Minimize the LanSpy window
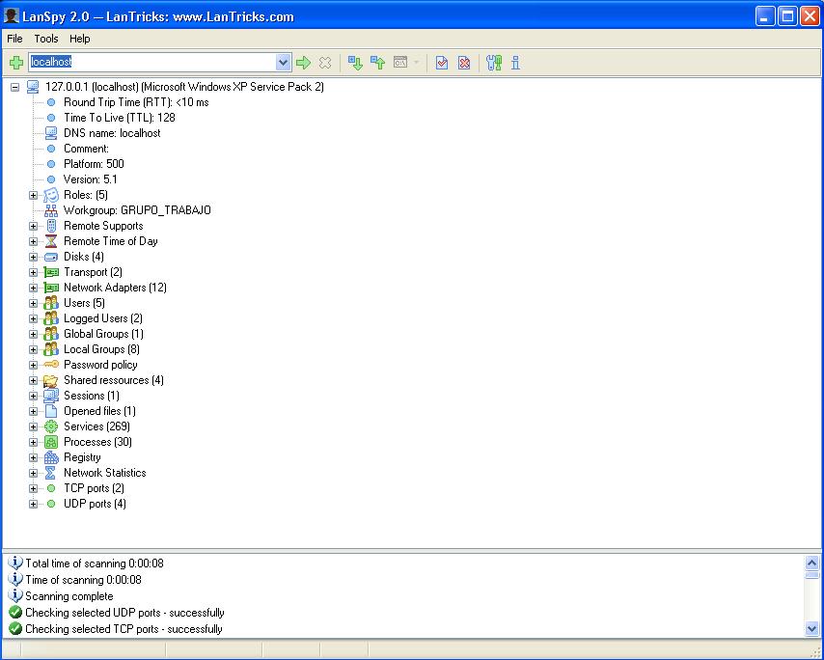This screenshot has height=660, width=824. 765,16
